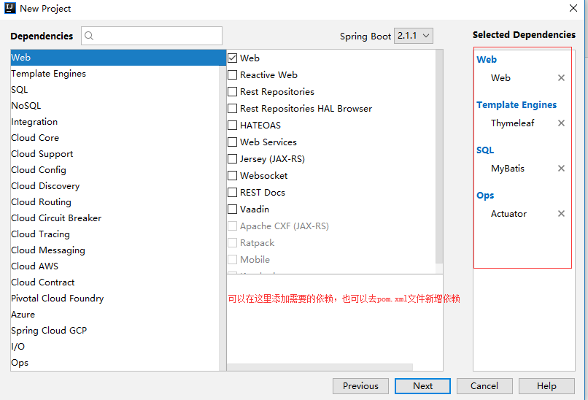This screenshot has height=400, width=588.
Task: Select the Azure category
Action: (115, 315)
